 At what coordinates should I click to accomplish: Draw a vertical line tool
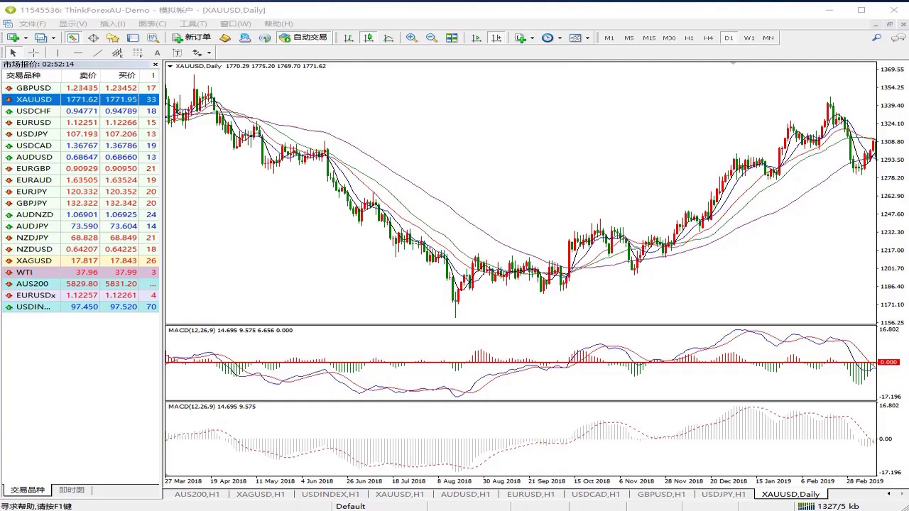tap(58, 53)
